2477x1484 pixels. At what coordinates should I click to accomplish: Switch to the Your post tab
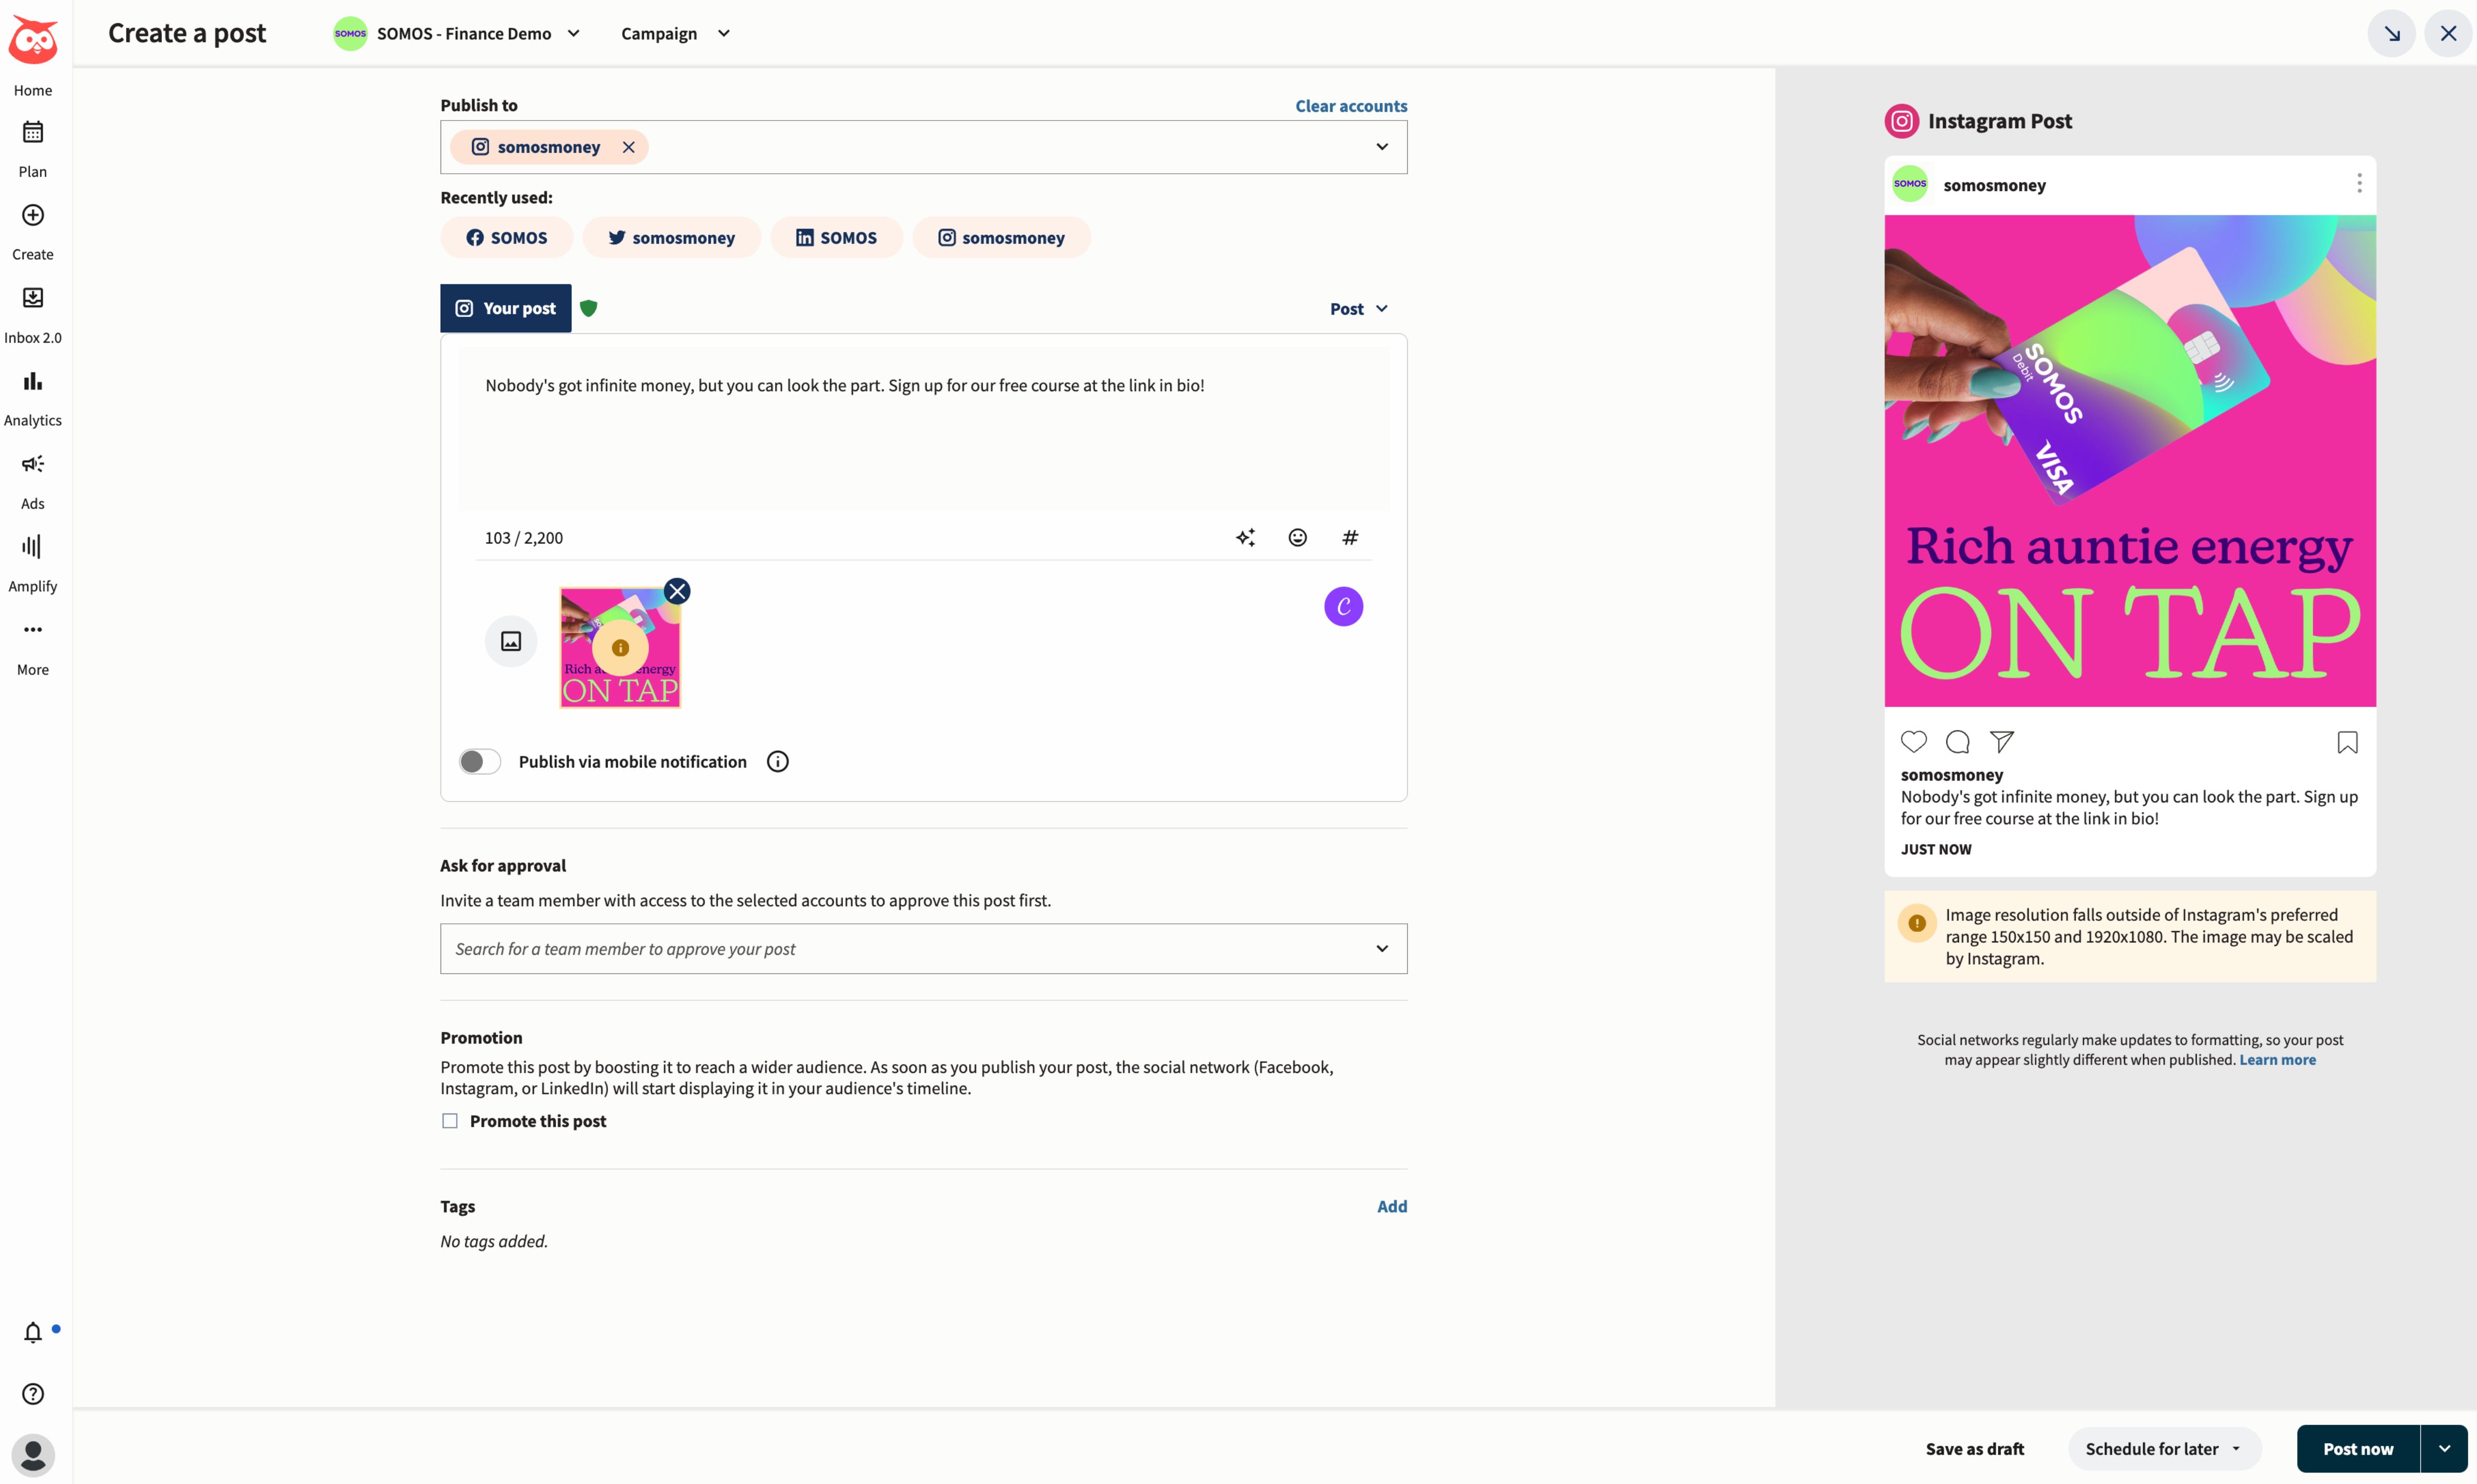(x=505, y=308)
